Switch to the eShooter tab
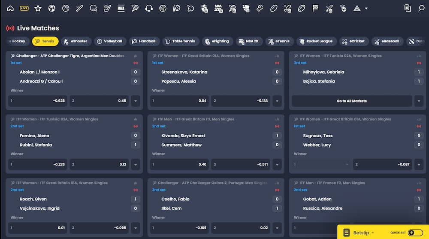The height and width of the screenshot is (239, 429). (76, 41)
